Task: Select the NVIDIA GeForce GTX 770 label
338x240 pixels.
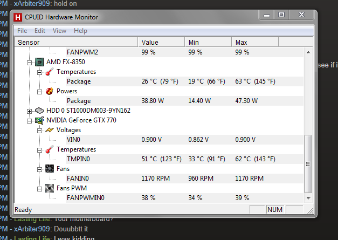Action: tap(81, 120)
